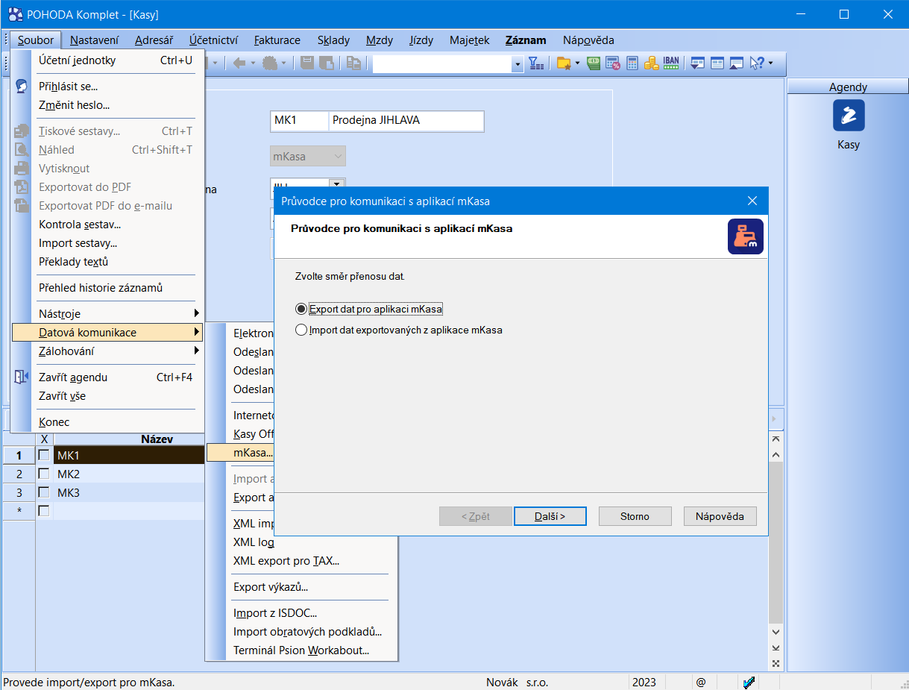
Task: Click the MK1 code field in the form
Action: point(300,120)
